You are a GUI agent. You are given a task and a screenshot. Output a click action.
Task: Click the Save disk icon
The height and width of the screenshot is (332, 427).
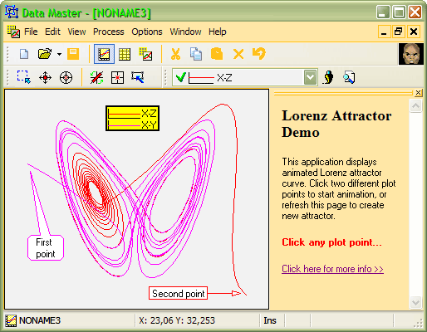(x=73, y=54)
